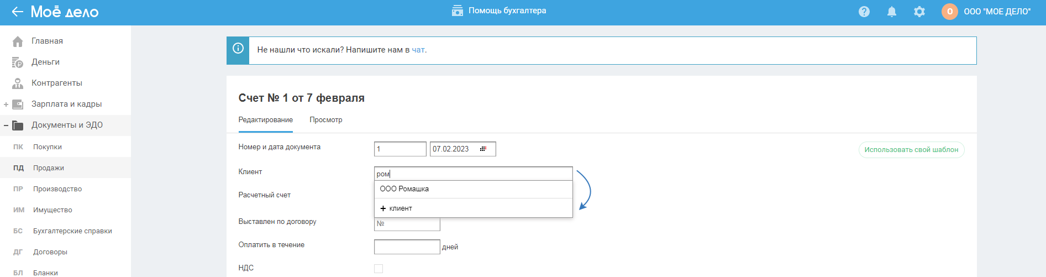Open the чат link
Image resolution: width=1046 pixels, height=277 pixels.
pyautogui.click(x=418, y=50)
